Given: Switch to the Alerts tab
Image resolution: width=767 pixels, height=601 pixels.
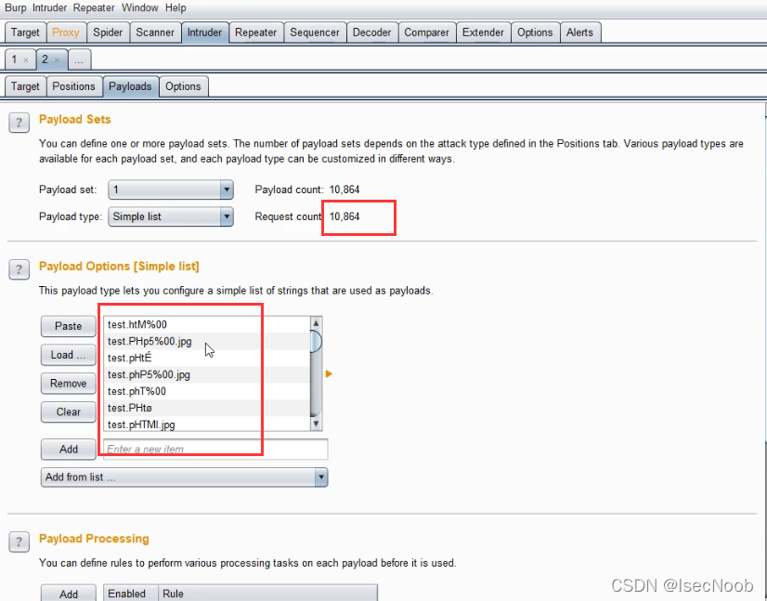Looking at the screenshot, I should point(579,33).
